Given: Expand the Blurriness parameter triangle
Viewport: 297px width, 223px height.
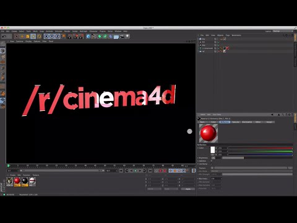Looking at the screenshot, I should [x=198, y=178].
